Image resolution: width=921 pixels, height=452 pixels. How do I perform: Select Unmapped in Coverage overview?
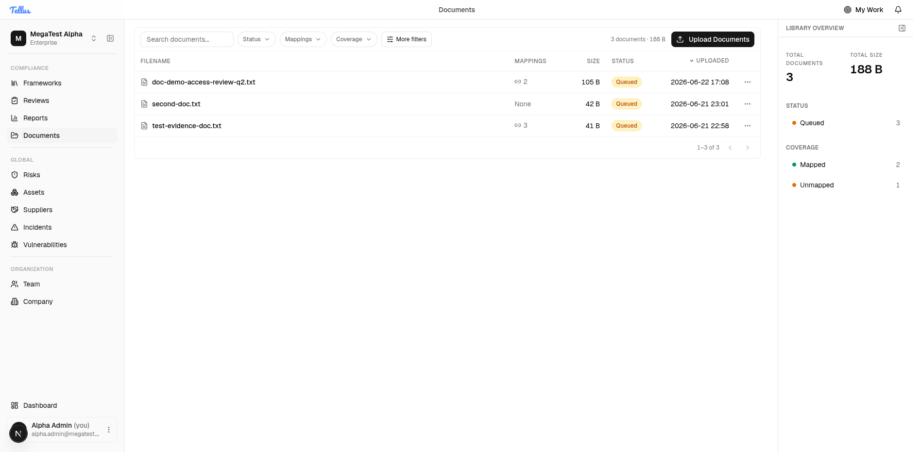point(846,185)
